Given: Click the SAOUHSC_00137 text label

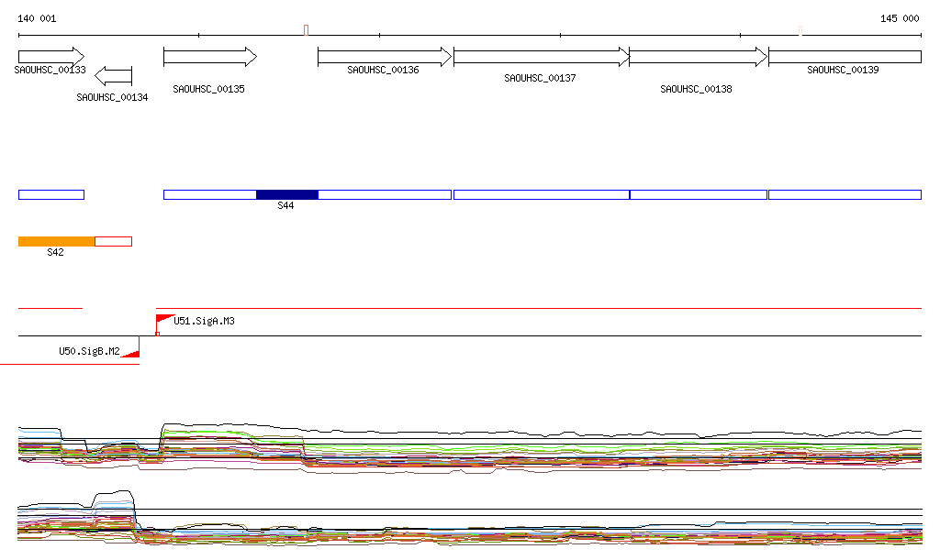Looking at the screenshot, I should tap(540, 79).
